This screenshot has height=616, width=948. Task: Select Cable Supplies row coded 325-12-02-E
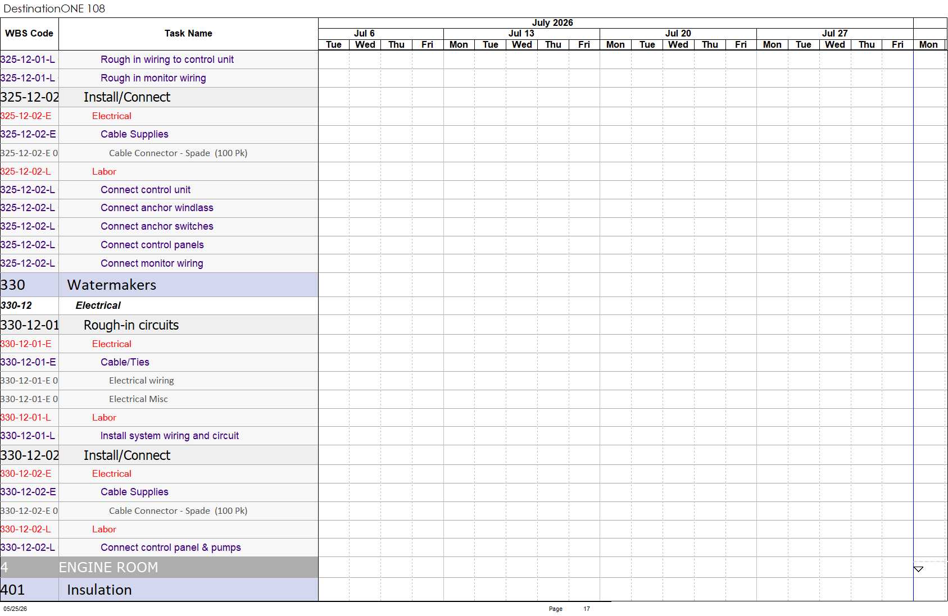[159, 134]
